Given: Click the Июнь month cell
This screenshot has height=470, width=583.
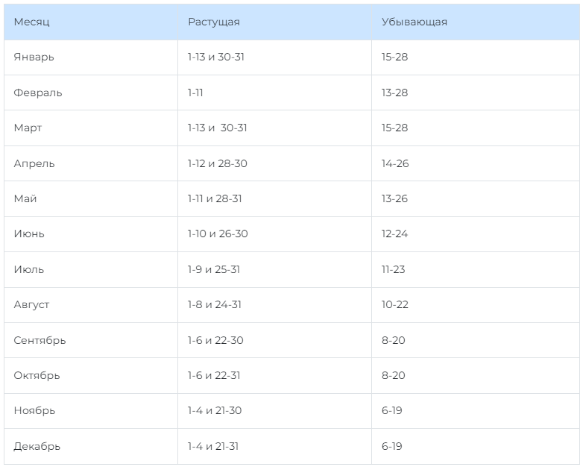Looking at the screenshot, I should [29, 234].
